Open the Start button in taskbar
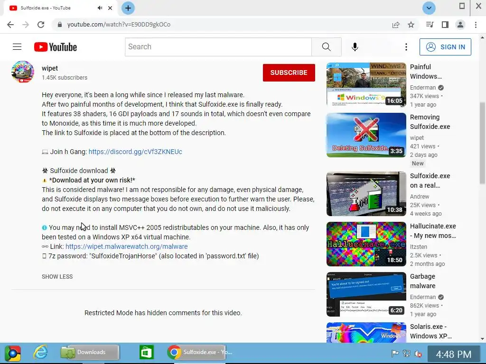The height and width of the screenshot is (364, 486). [13, 353]
